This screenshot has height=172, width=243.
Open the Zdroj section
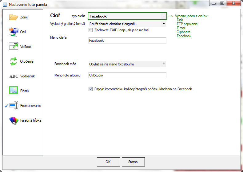[24, 17]
